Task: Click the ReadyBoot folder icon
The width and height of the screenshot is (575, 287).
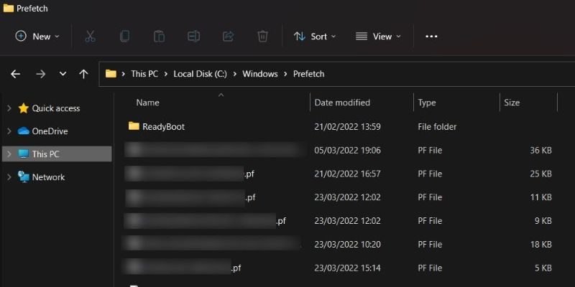Action: (134, 126)
